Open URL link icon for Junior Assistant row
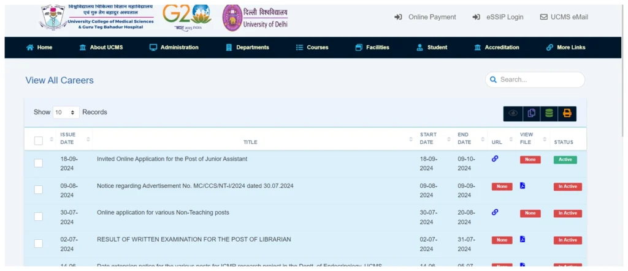Image resolution: width=628 pixels, height=271 pixels. point(495,158)
